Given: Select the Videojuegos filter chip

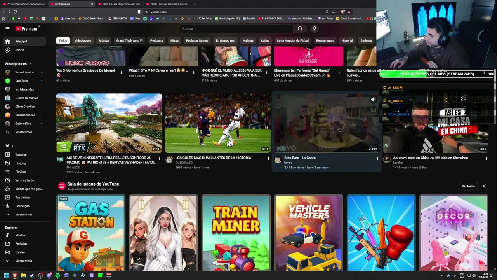Looking at the screenshot, I should point(83,40).
